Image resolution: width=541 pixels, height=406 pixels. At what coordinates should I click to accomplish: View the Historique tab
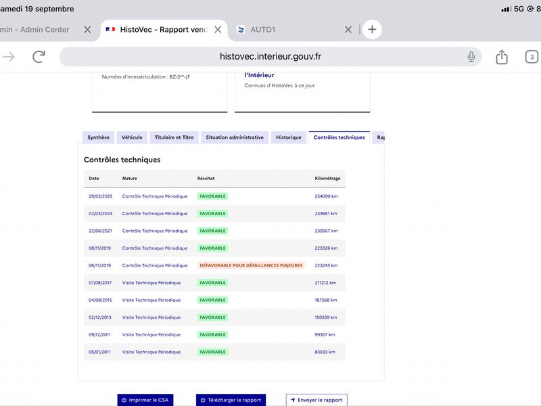pos(289,137)
